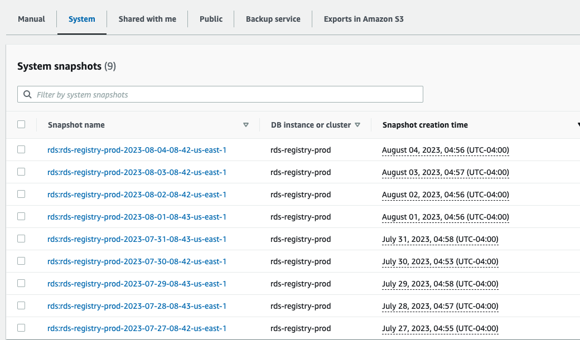Screen dimensions: 580x340
Task: Click the search magnifier icon in filter box
Action: tap(27, 95)
